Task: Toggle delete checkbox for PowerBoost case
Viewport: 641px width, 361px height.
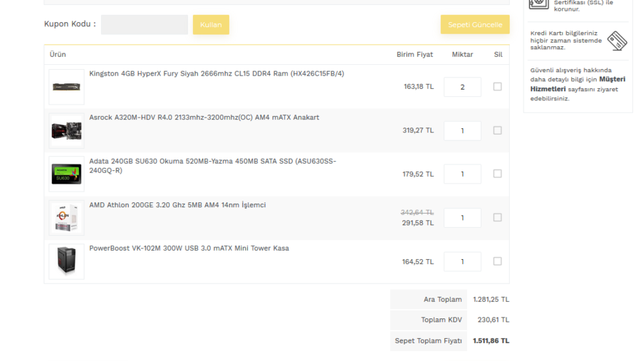Action: [x=497, y=261]
